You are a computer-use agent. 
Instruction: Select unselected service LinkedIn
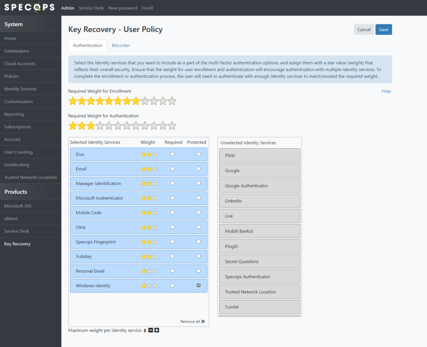coord(260,201)
